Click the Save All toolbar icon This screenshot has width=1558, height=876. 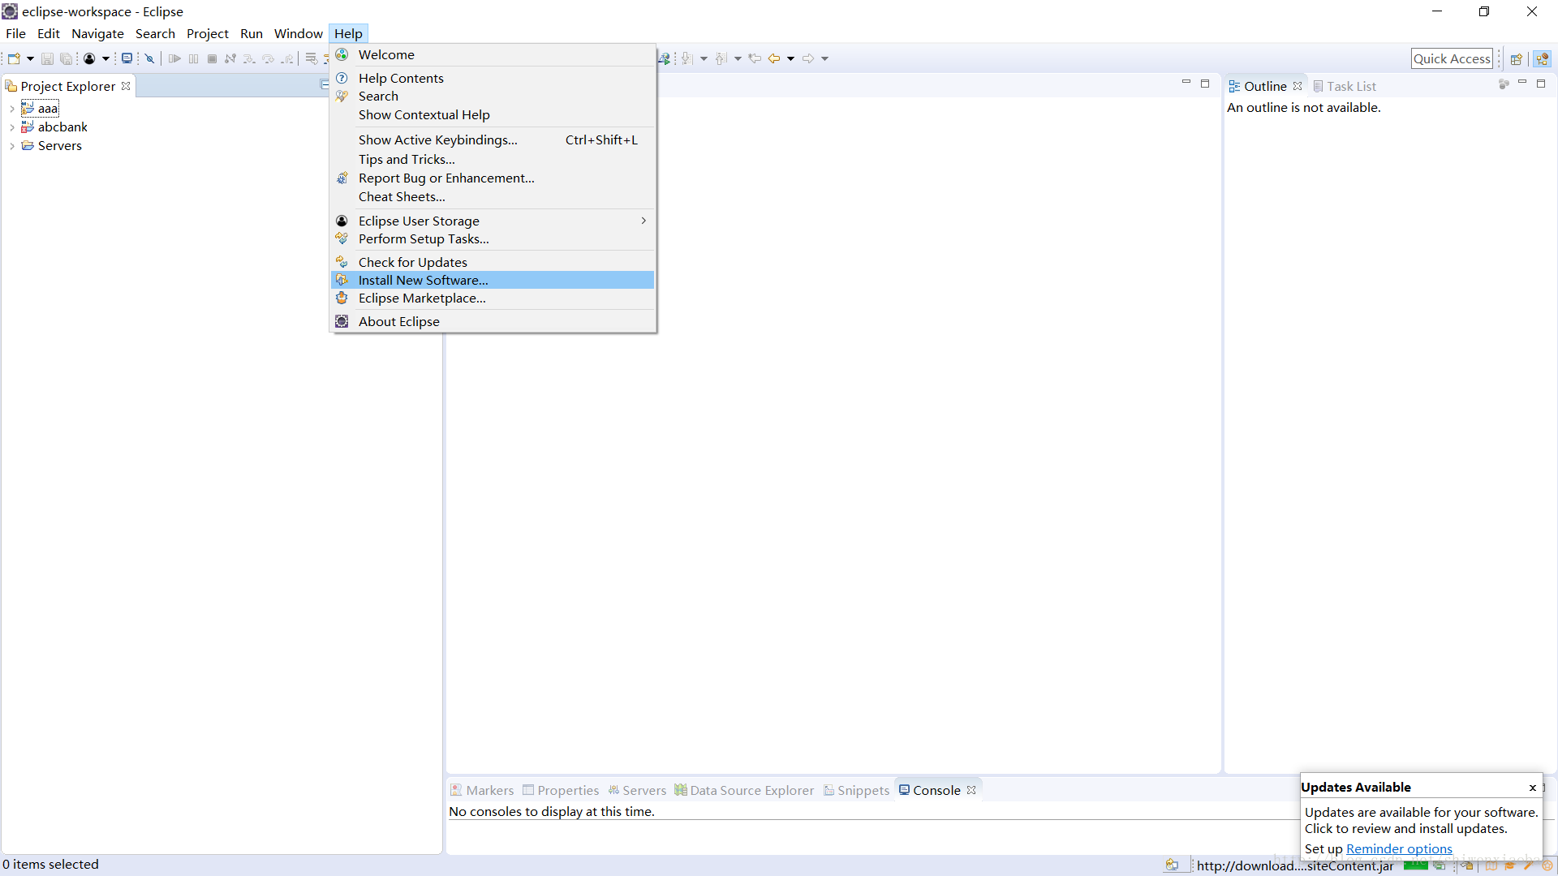pos(67,58)
